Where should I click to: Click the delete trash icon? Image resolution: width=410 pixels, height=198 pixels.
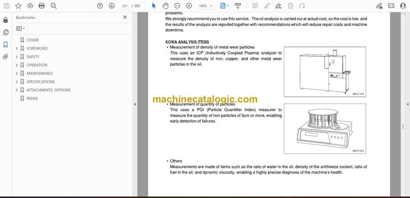(291, 6)
